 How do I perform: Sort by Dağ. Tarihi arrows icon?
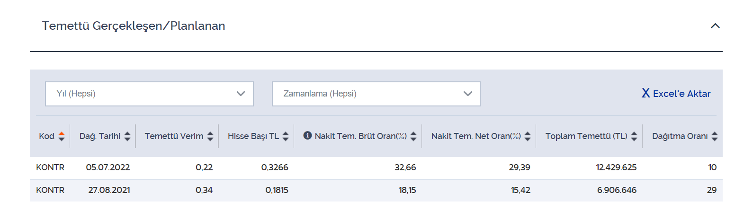pyautogui.click(x=127, y=136)
